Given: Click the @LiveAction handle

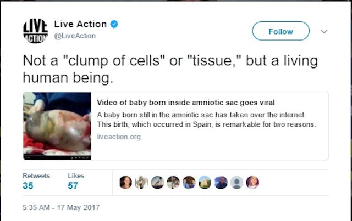Looking at the screenshot, I should (x=75, y=36).
